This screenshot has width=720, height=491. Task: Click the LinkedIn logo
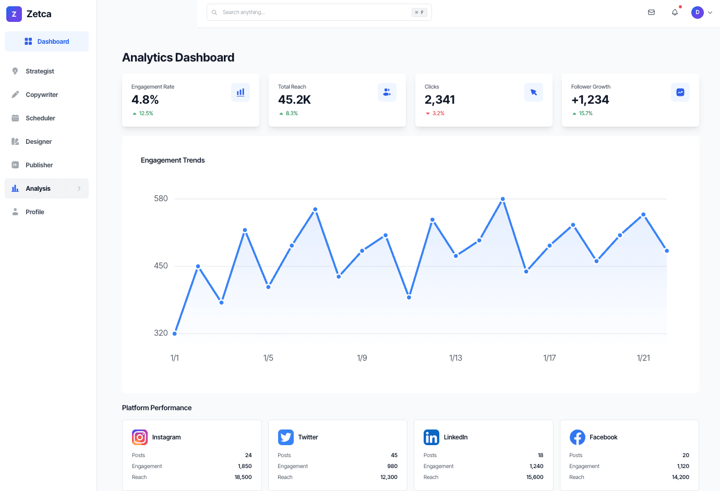(431, 437)
